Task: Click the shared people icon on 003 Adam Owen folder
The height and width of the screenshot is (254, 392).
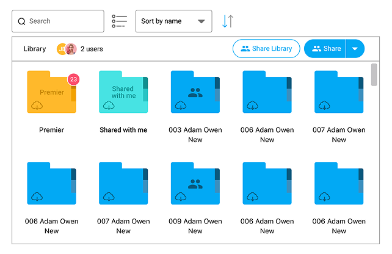Action: (x=195, y=93)
